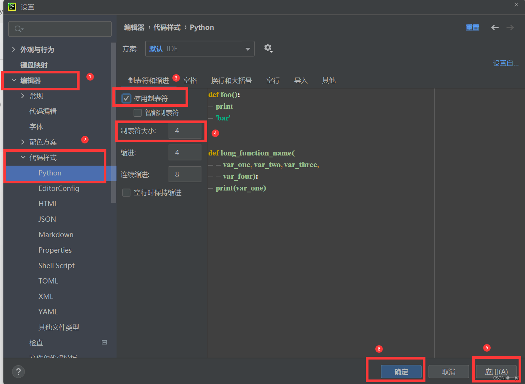Switch to the 空格 tab
Screen dimensions: 525x384
coord(190,80)
